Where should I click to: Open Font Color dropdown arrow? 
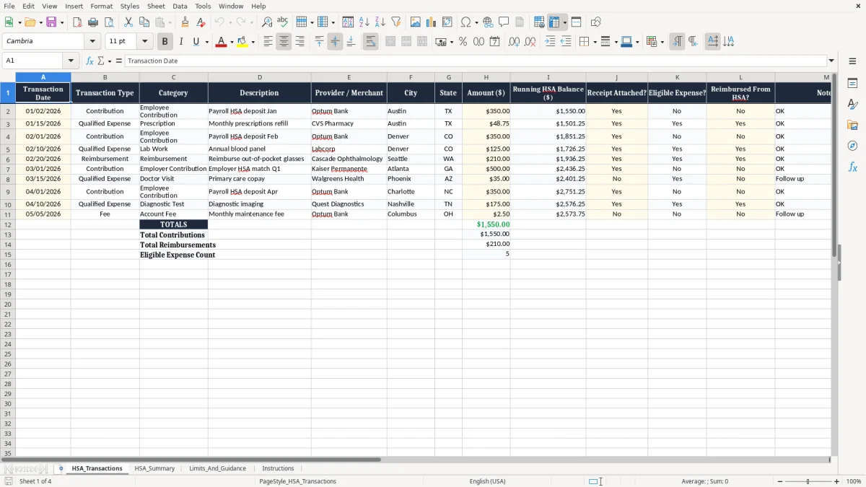232,42
